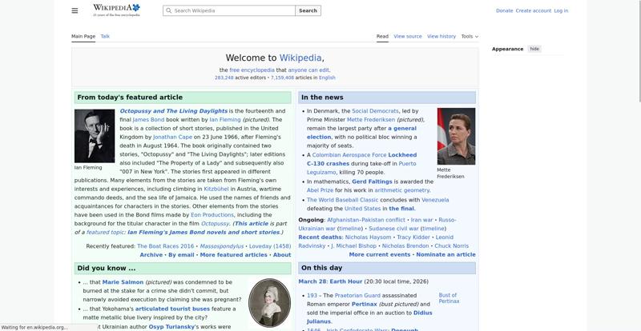Open the Ian Fleming portrait thumbnail

tap(95, 136)
